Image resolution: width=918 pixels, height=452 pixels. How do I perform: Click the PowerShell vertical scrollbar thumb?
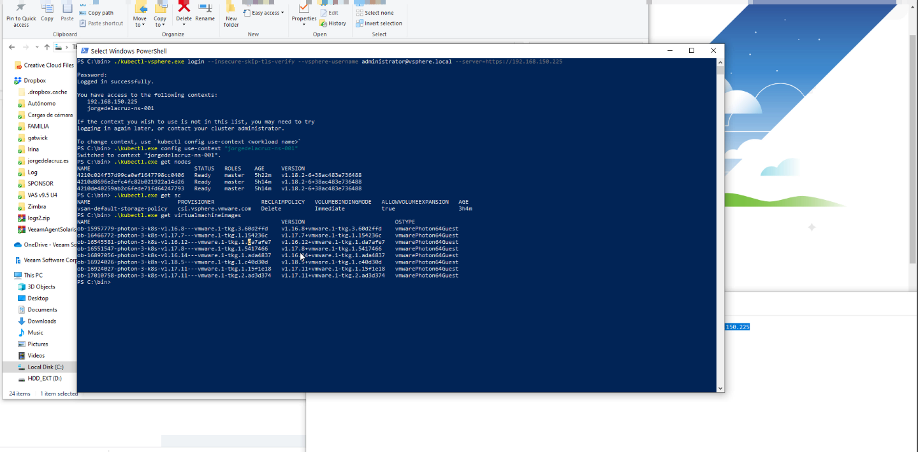pos(720,70)
